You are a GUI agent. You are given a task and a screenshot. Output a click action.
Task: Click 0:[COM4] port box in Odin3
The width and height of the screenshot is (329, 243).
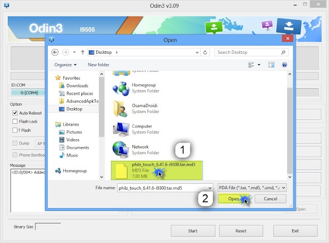coord(28,93)
